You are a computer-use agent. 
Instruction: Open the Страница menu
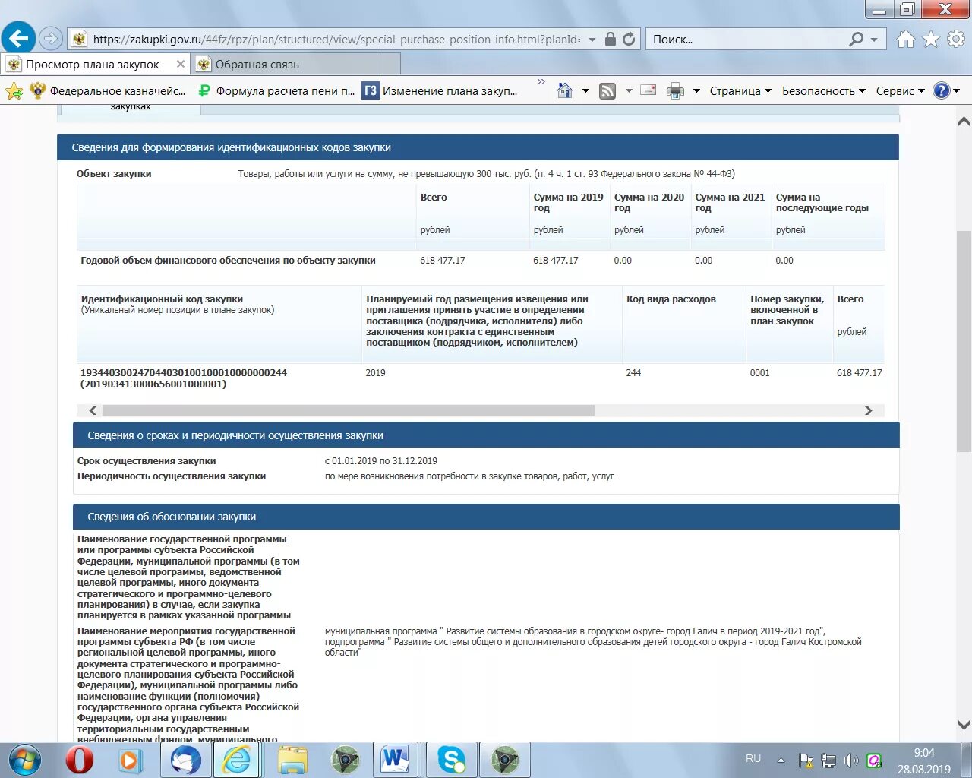pyautogui.click(x=740, y=91)
